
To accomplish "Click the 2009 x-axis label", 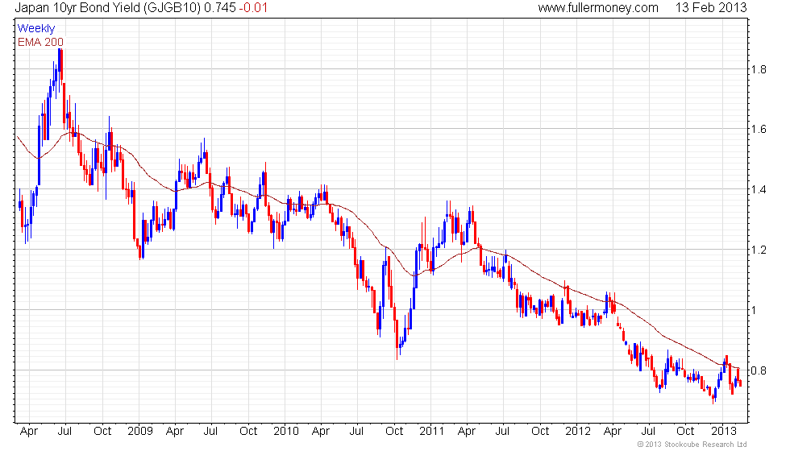I will (x=139, y=432).
